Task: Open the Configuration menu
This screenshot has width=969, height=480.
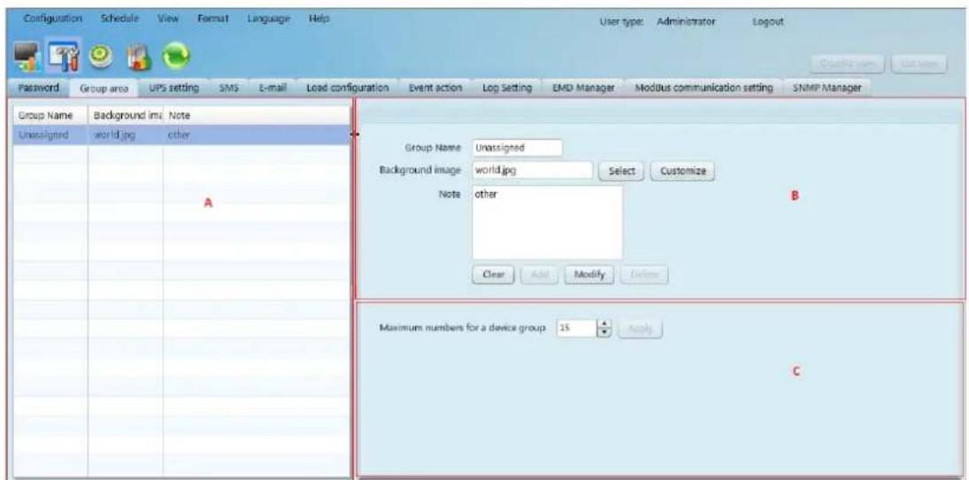Action: 53,19
